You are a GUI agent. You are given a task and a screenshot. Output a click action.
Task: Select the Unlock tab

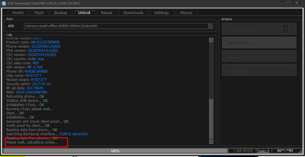pos(84,13)
